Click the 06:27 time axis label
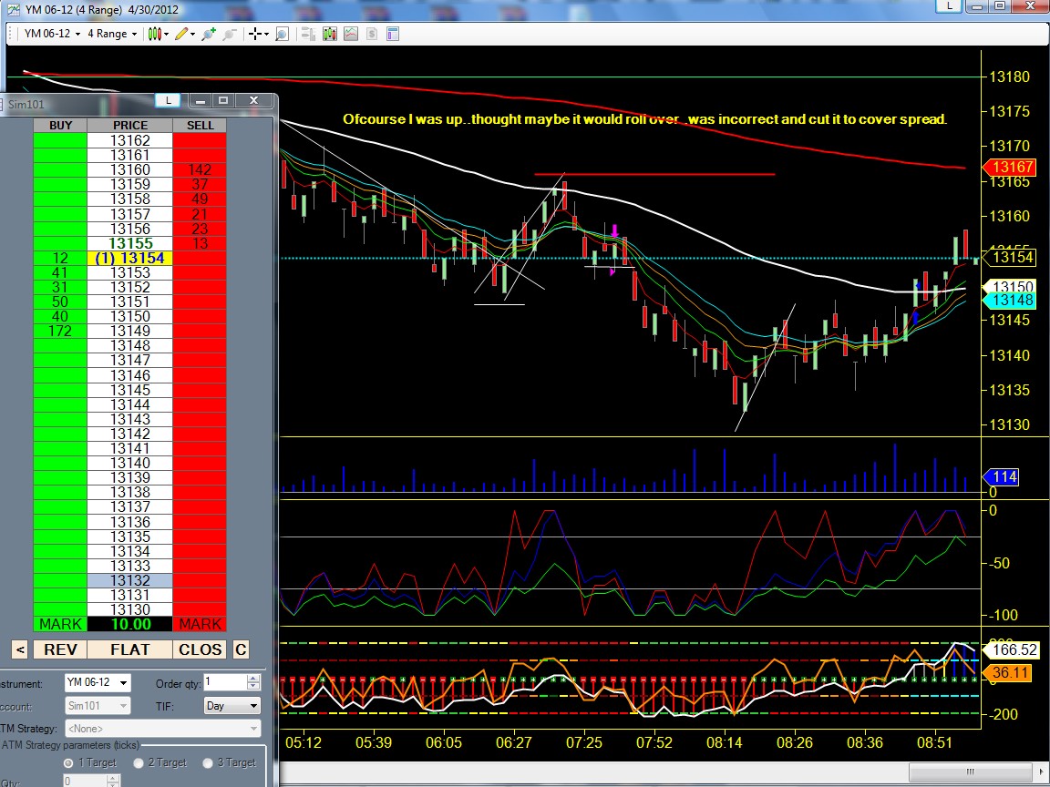The height and width of the screenshot is (787, 1050). point(514,743)
